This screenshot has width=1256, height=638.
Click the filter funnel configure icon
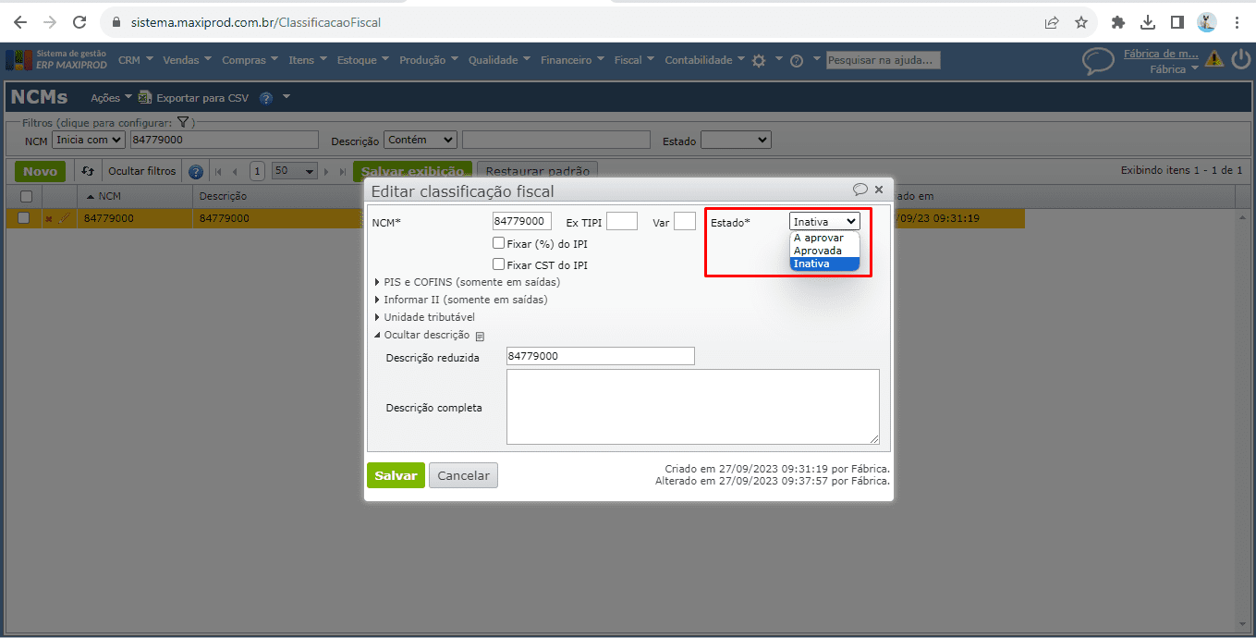[x=183, y=122]
